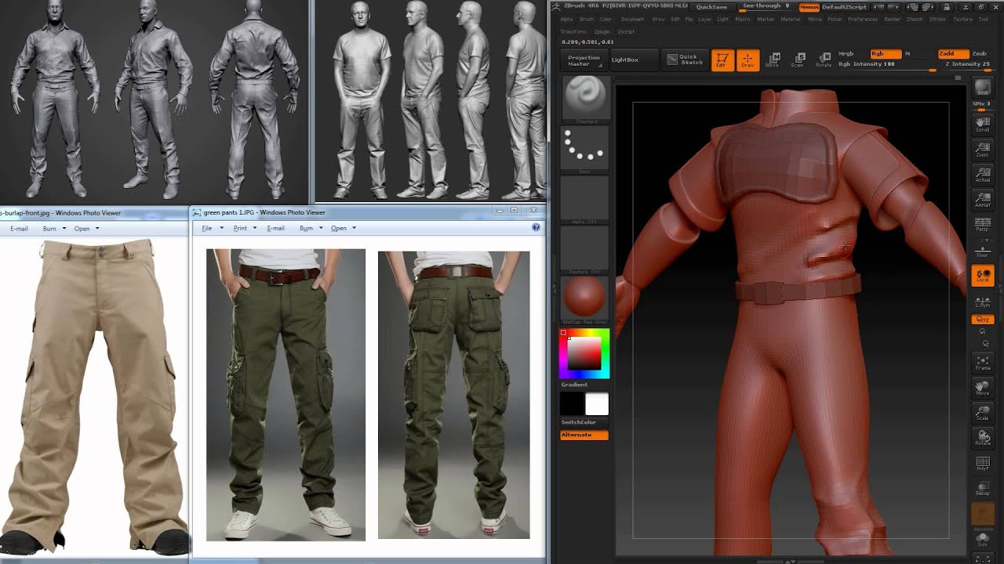
Task: Open the Material menu
Action: click(790, 19)
